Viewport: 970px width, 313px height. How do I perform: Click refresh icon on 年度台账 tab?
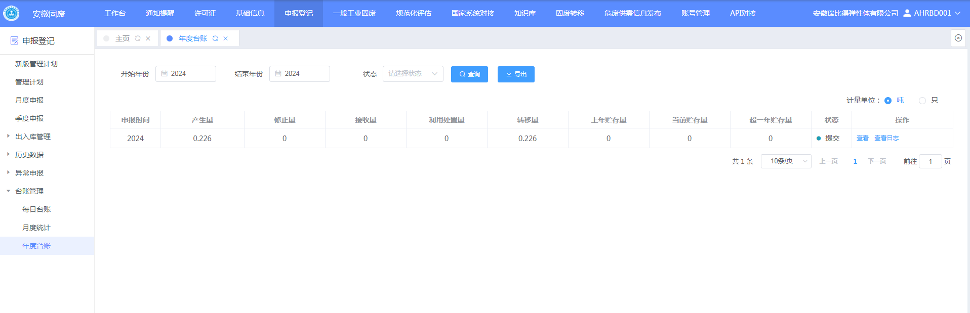(x=215, y=38)
